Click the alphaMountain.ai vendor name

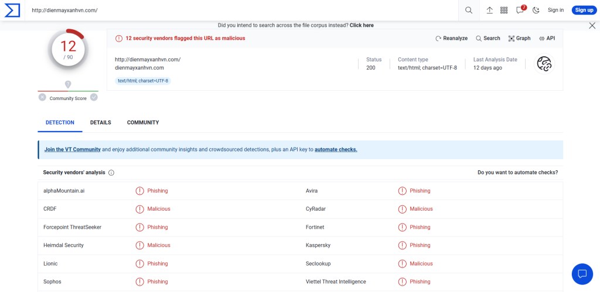pyautogui.click(x=64, y=191)
